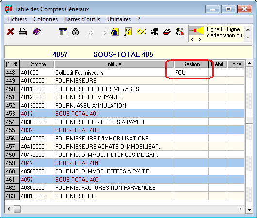Open the Fichiers menu
The width and height of the screenshot is (257, 218).
point(17,19)
